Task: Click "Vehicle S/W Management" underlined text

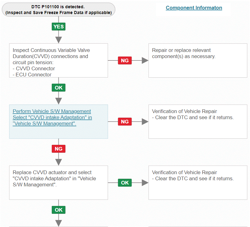Action: click(x=44, y=123)
